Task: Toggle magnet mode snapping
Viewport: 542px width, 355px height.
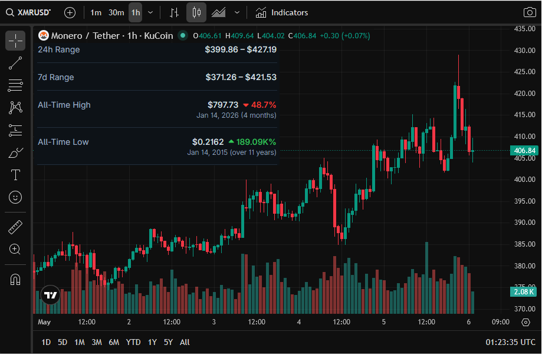Action: point(15,280)
